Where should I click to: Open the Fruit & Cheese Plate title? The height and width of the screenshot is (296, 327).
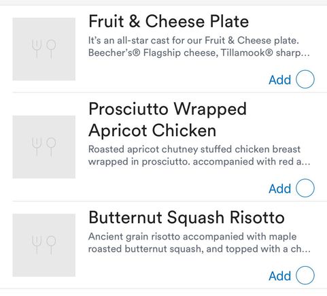click(169, 22)
